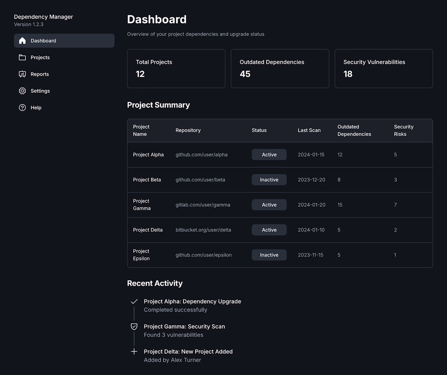Click 'Found 3 vulnerabilities' activity detail
Viewport: 447px width, 375px height.
coord(174,335)
